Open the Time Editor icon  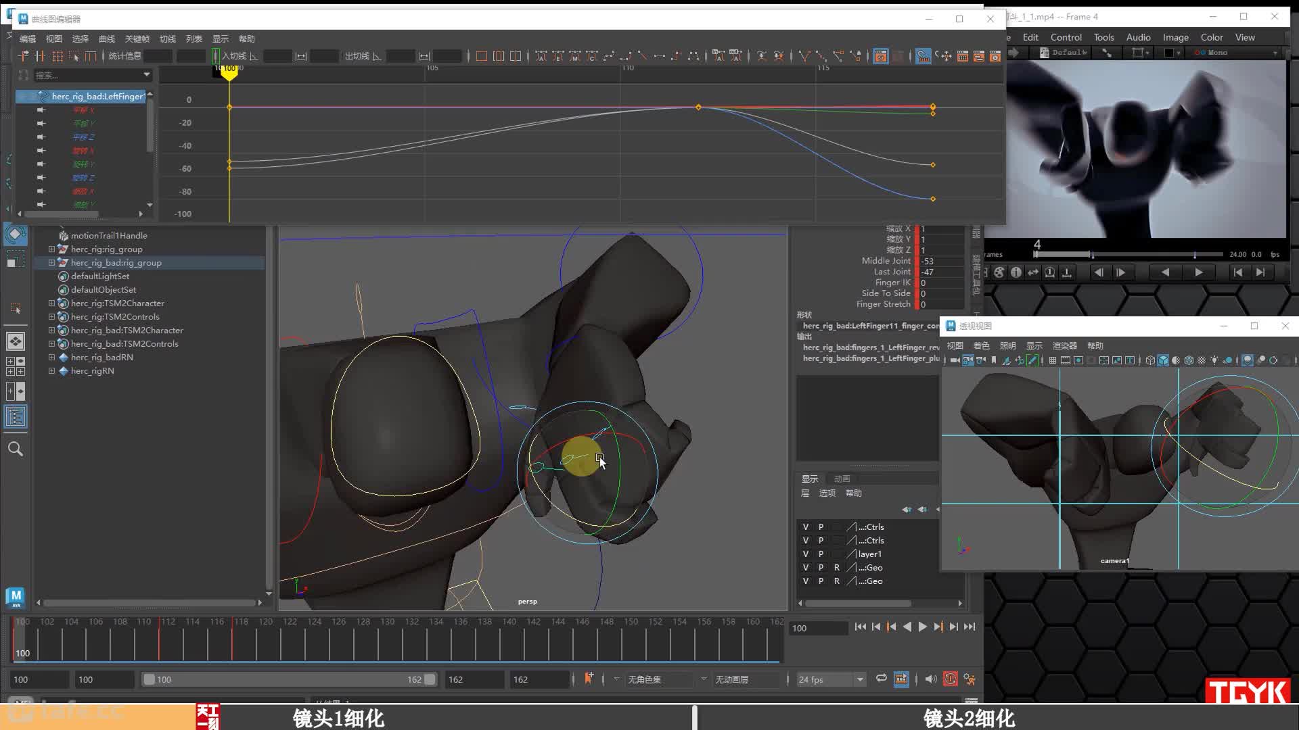(995, 56)
